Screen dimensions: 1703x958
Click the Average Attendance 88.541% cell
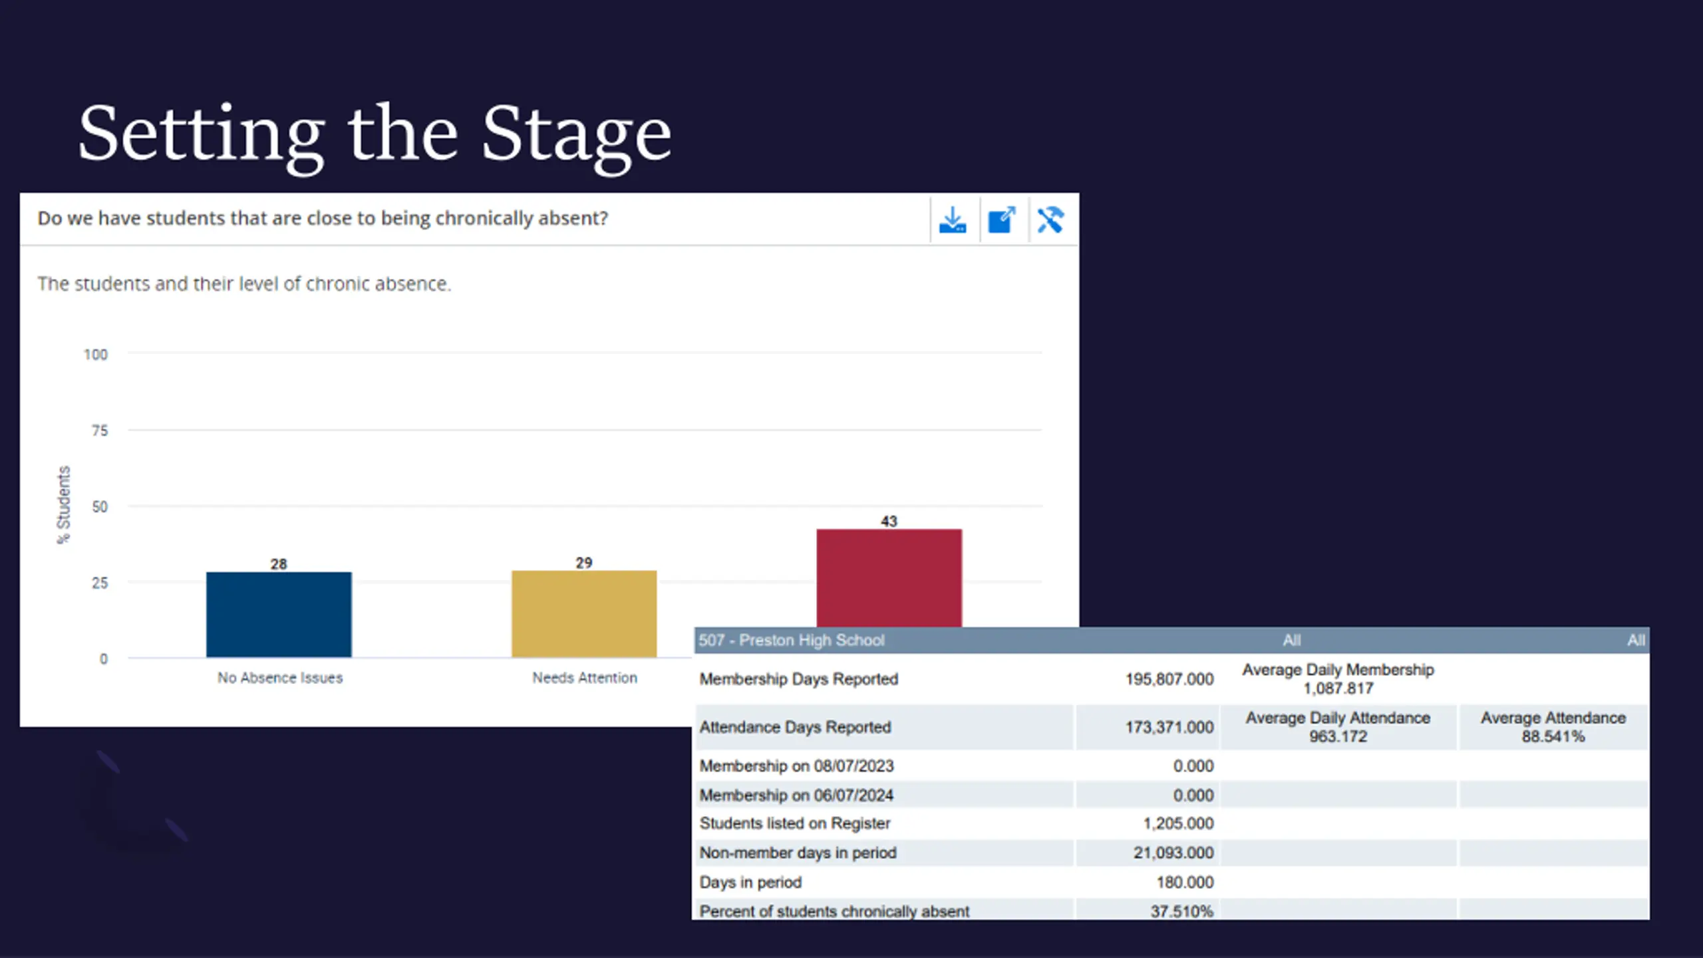pyautogui.click(x=1553, y=727)
